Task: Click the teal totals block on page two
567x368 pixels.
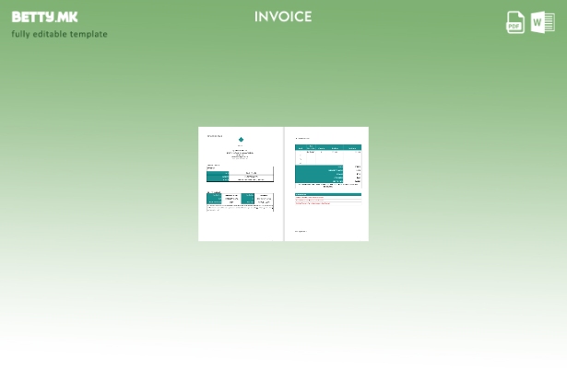Action: [319, 174]
